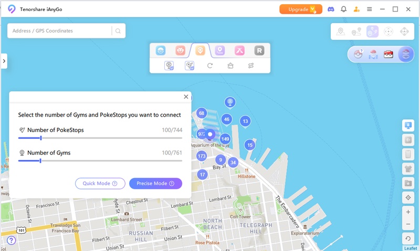The width and height of the screenshot is (420, 251).
Task: Toggle the PokeStop marker checkbox icon
Action: pos(190,65)
